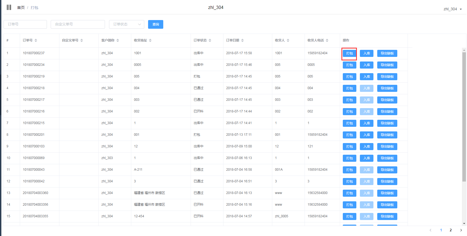This screenshot has height=236, width=467.
Task: Go to next page arrow
Action: (x=461, y=230)
